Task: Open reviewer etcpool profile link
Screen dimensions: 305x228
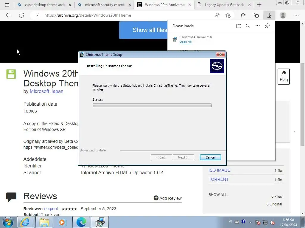Action: [51, 209]
